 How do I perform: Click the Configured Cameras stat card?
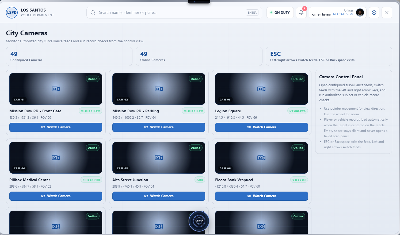pyautogui.click(x=69, y=56)
